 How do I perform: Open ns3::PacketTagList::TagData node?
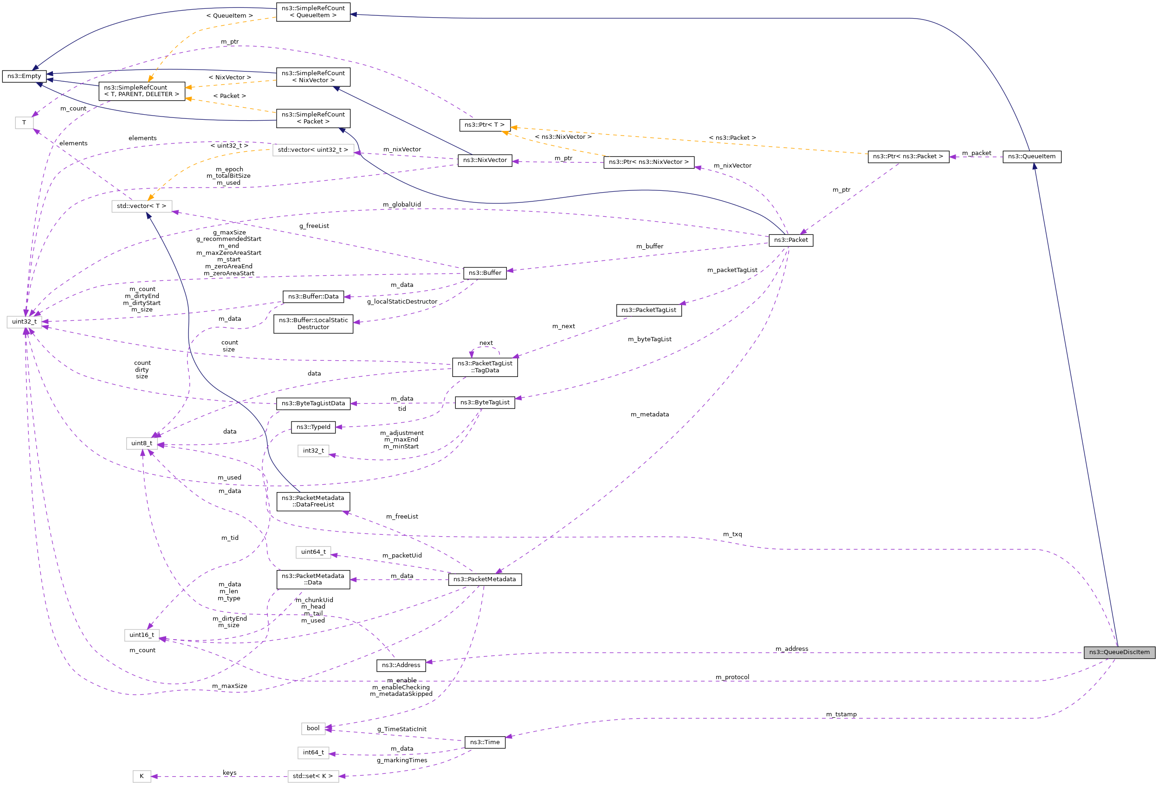tap(485, 367)
